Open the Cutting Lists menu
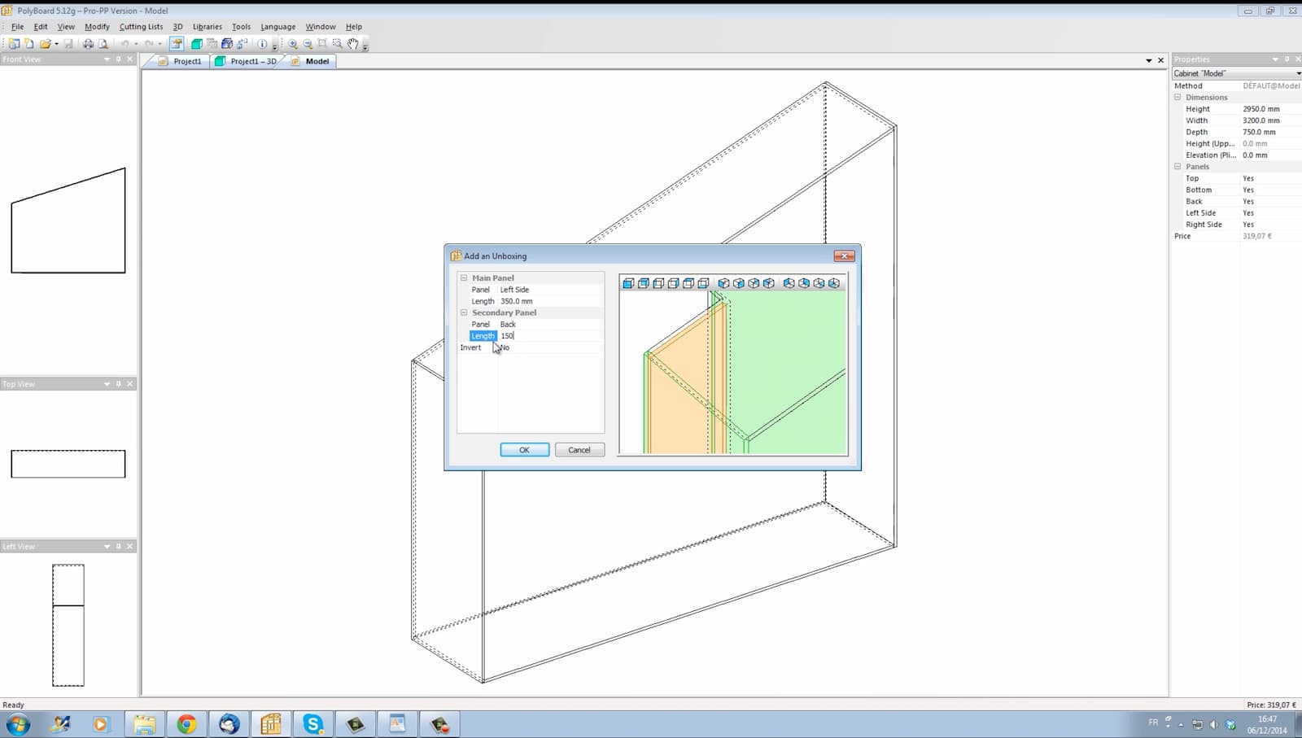 [x=141, y=27]
